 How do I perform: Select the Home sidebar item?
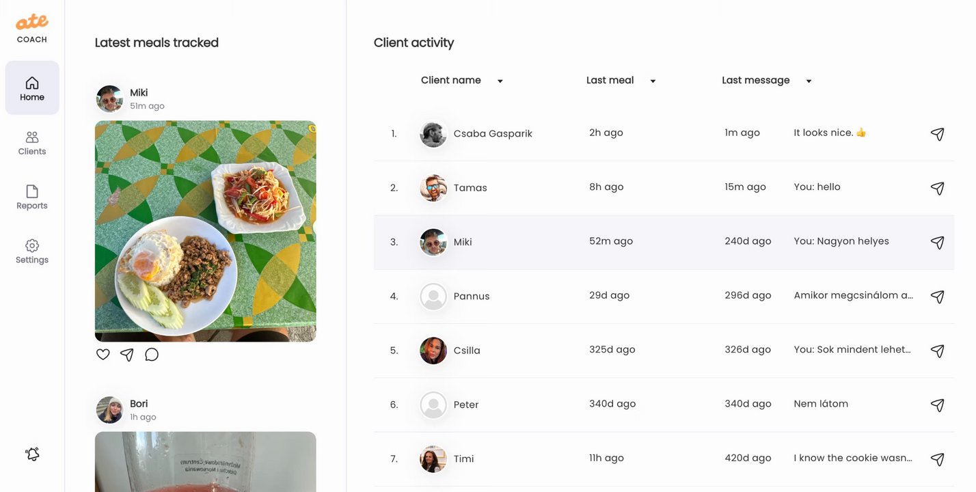32,88
